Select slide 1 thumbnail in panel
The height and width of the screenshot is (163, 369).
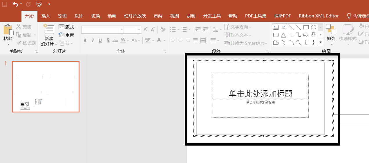point(46,87)
